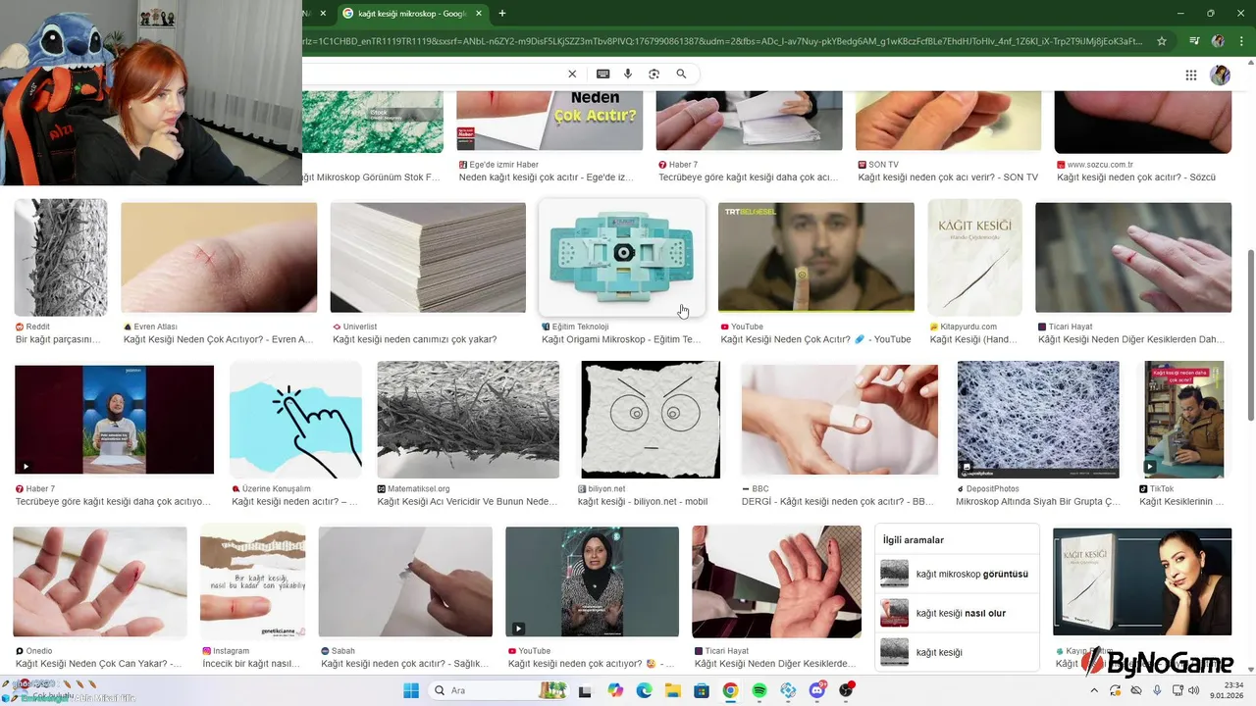Open the Kağıt Origami Mikroskop thumbnail
The image size is (1256, 706).
coord(622,258)
